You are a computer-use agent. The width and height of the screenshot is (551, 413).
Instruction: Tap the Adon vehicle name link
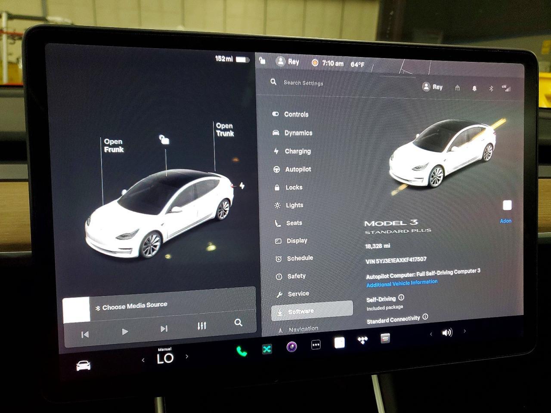tap(505, 221)
